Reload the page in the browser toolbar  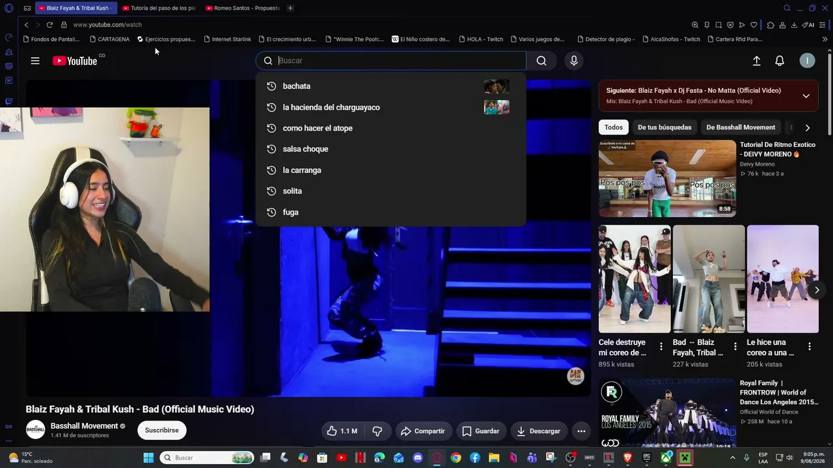coord(49,25)
